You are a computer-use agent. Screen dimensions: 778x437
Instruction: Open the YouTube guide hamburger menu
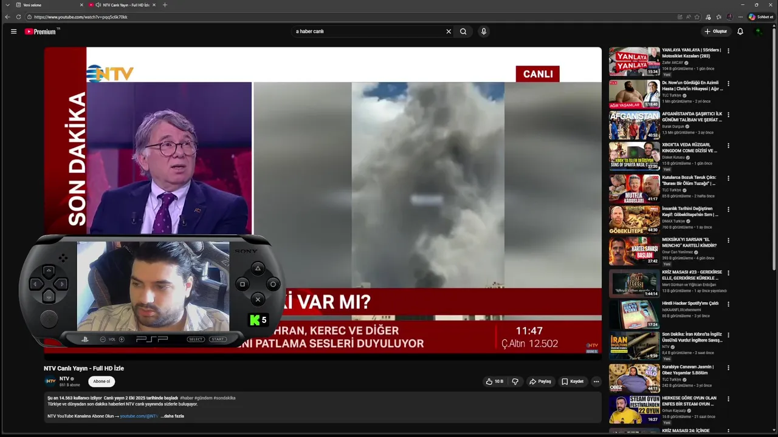[x=13, y=32]
